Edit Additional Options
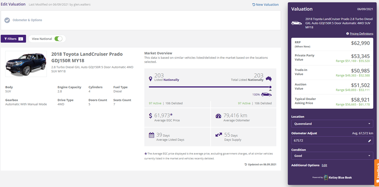Image resolution: width=379 pixels, height=187 pixels. click(324, 165)
